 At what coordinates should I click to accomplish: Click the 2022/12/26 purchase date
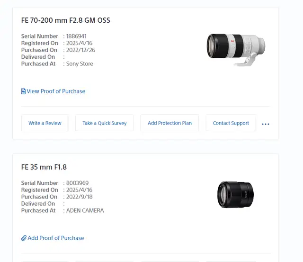coord(80,50)
